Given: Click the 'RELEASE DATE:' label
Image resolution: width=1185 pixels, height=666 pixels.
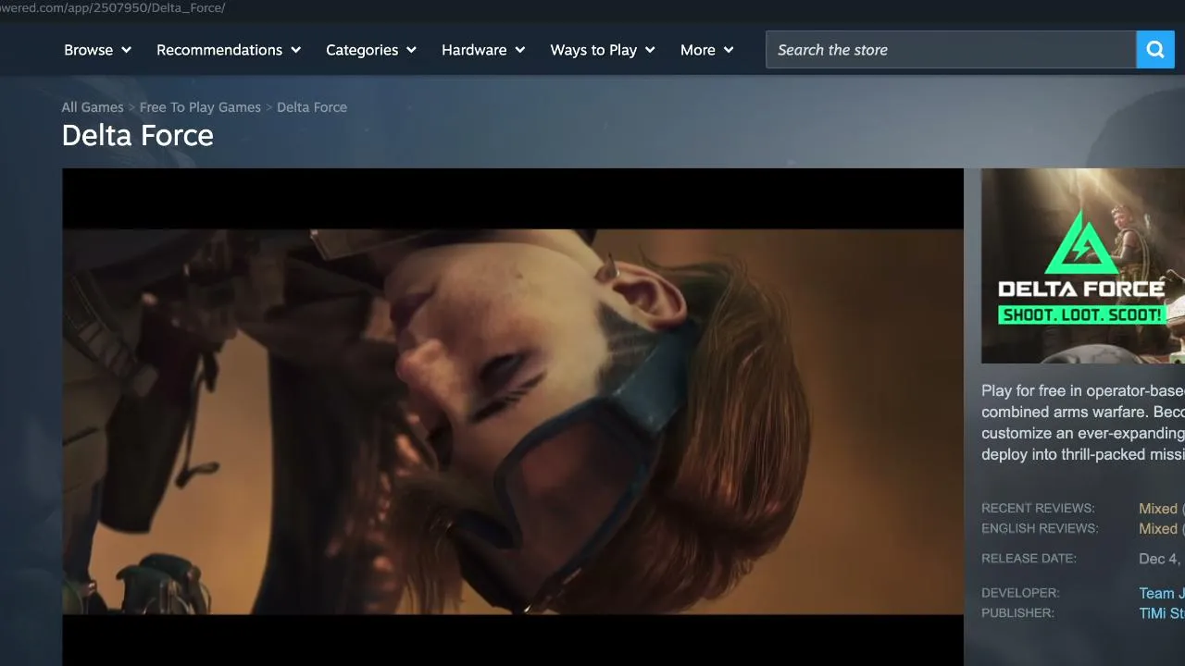Looking at the screenshot, I should pyautogui.click(x=1029, y=558).
